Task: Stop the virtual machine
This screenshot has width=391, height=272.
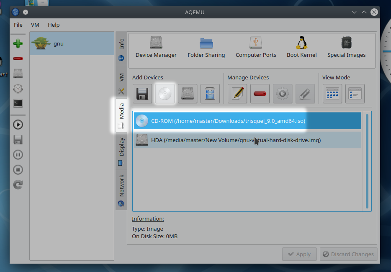Action: 18,170
